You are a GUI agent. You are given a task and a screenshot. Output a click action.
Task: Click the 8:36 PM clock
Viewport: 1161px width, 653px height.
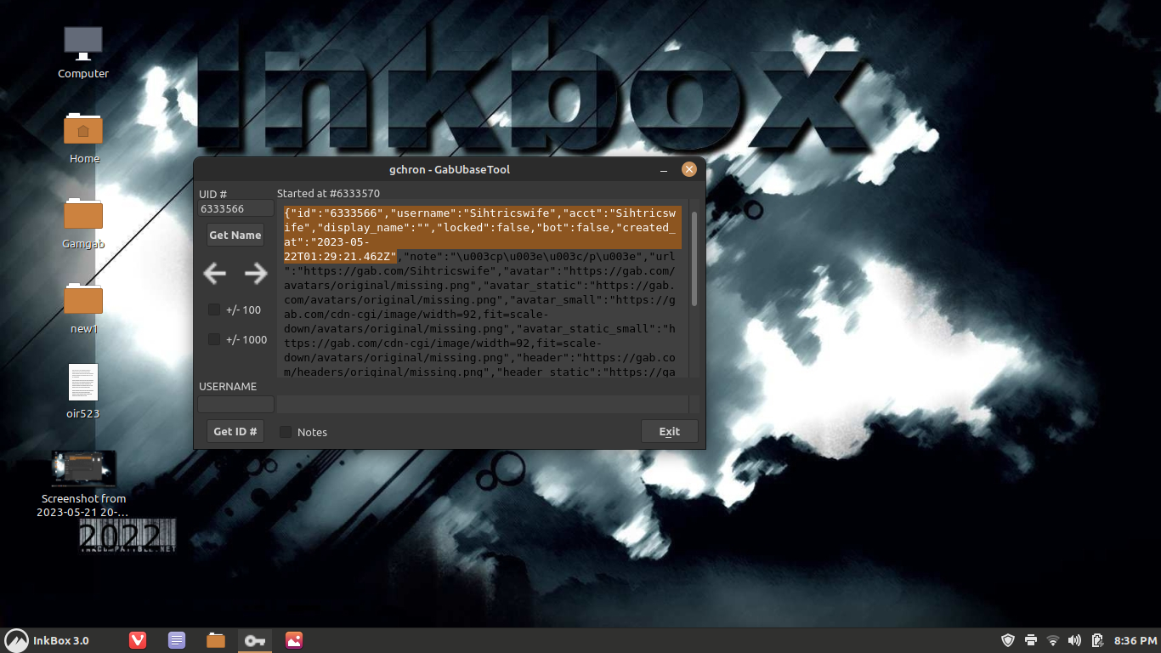[1136, 640]
